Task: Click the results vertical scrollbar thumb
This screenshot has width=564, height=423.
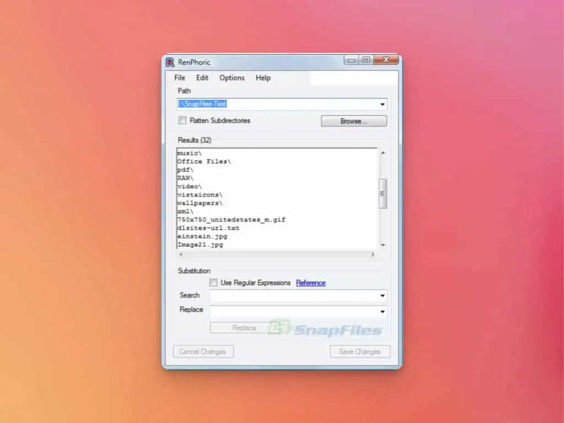Action: tap(383, 193)
